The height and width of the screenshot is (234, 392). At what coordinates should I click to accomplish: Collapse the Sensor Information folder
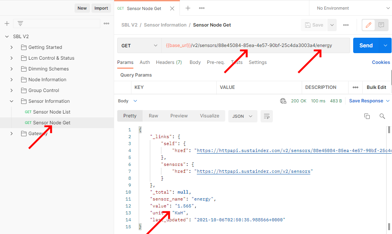(12, 101)
